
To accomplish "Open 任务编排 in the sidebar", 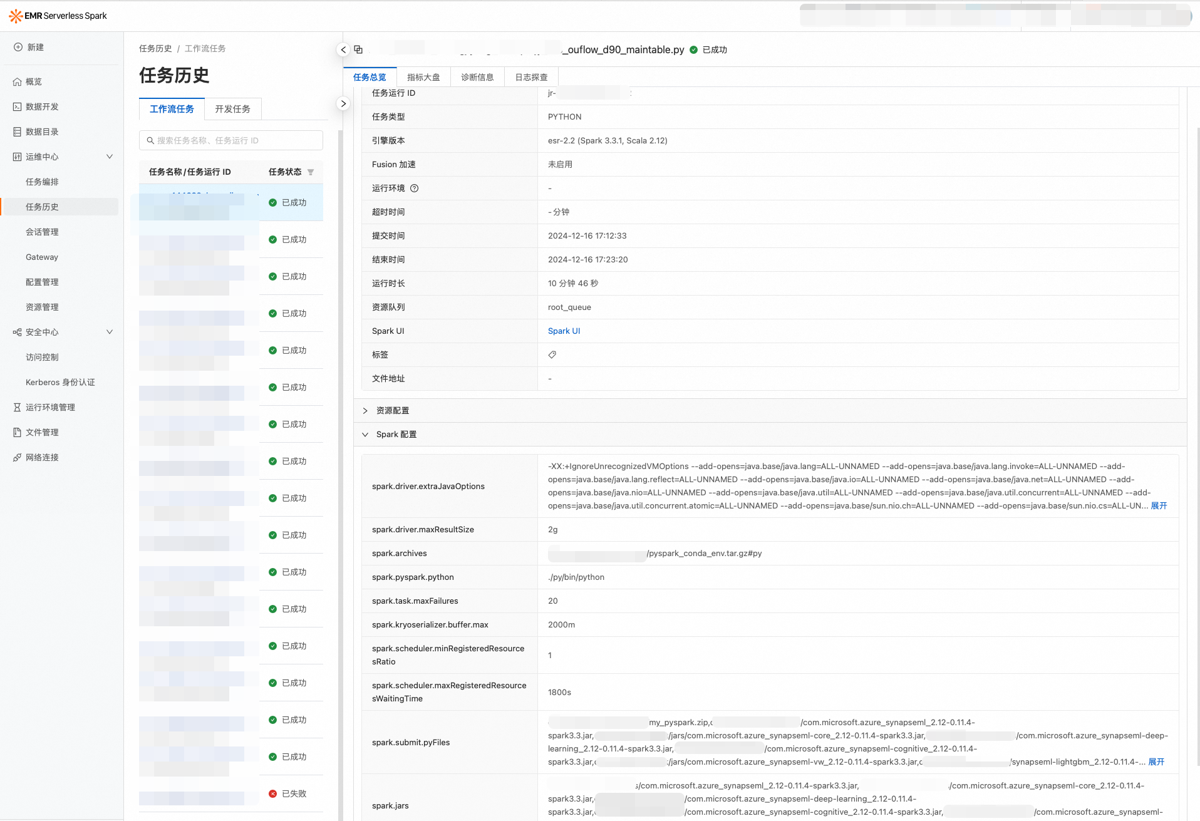I will [x=42, y=182].
